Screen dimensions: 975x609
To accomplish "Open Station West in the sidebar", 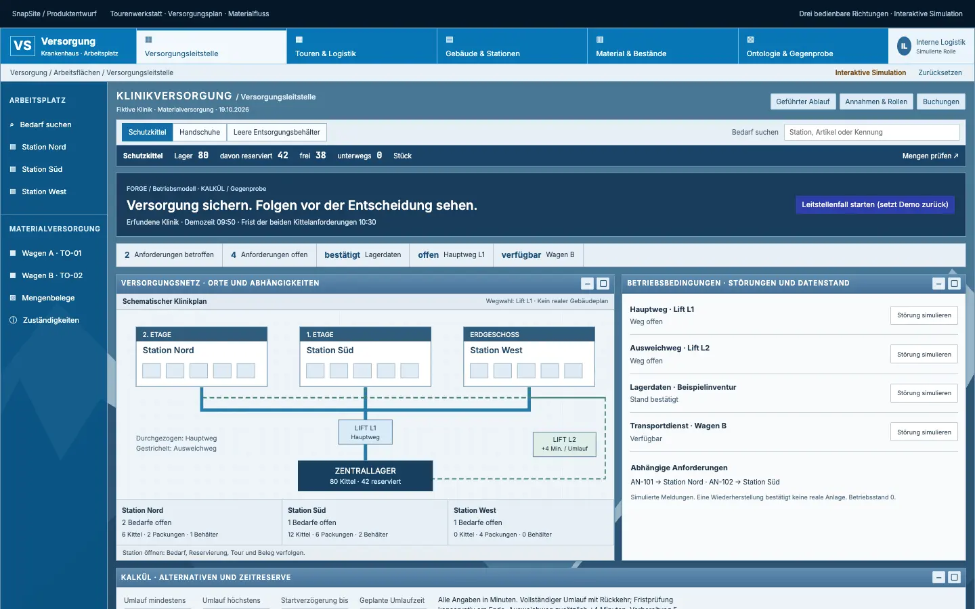I will 54,191.
